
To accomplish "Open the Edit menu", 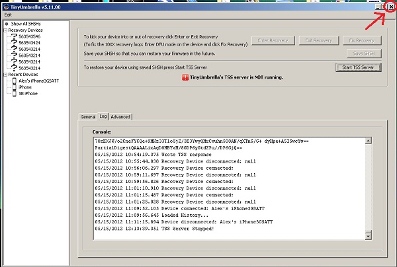I will tap(8, 15).
